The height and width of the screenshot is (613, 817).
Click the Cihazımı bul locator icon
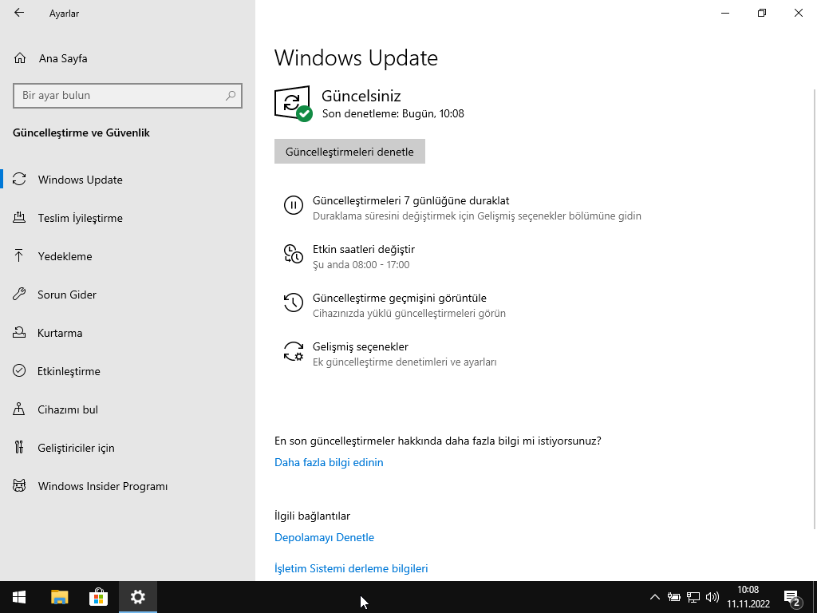pyautogui.click(x=19, y=409)
